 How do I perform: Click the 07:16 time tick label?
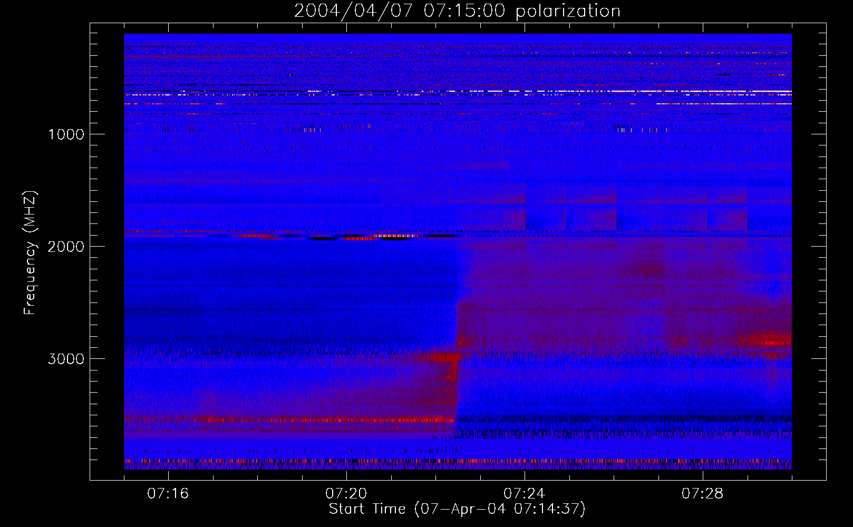click(168, 494)
